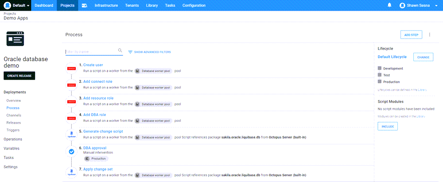Open the Infrastructure menu tab
This screenshot has height=182, width=443.
point(105,5)
